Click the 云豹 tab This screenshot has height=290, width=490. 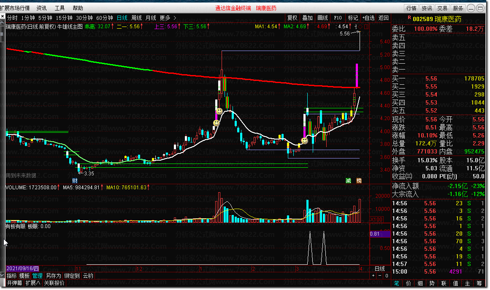(x=88, y=276)
